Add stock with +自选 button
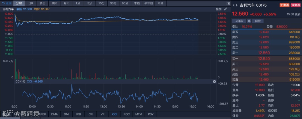302x119 pixels. point(239,21)
